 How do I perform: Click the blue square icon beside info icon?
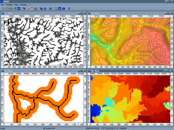point(60,8)
